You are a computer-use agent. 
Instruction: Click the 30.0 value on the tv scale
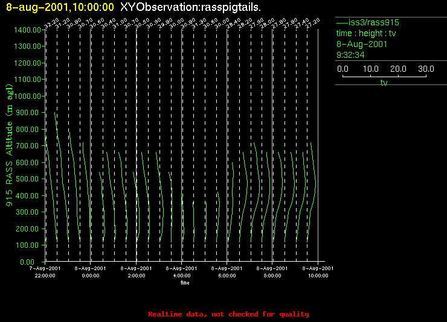pos(426,69)
